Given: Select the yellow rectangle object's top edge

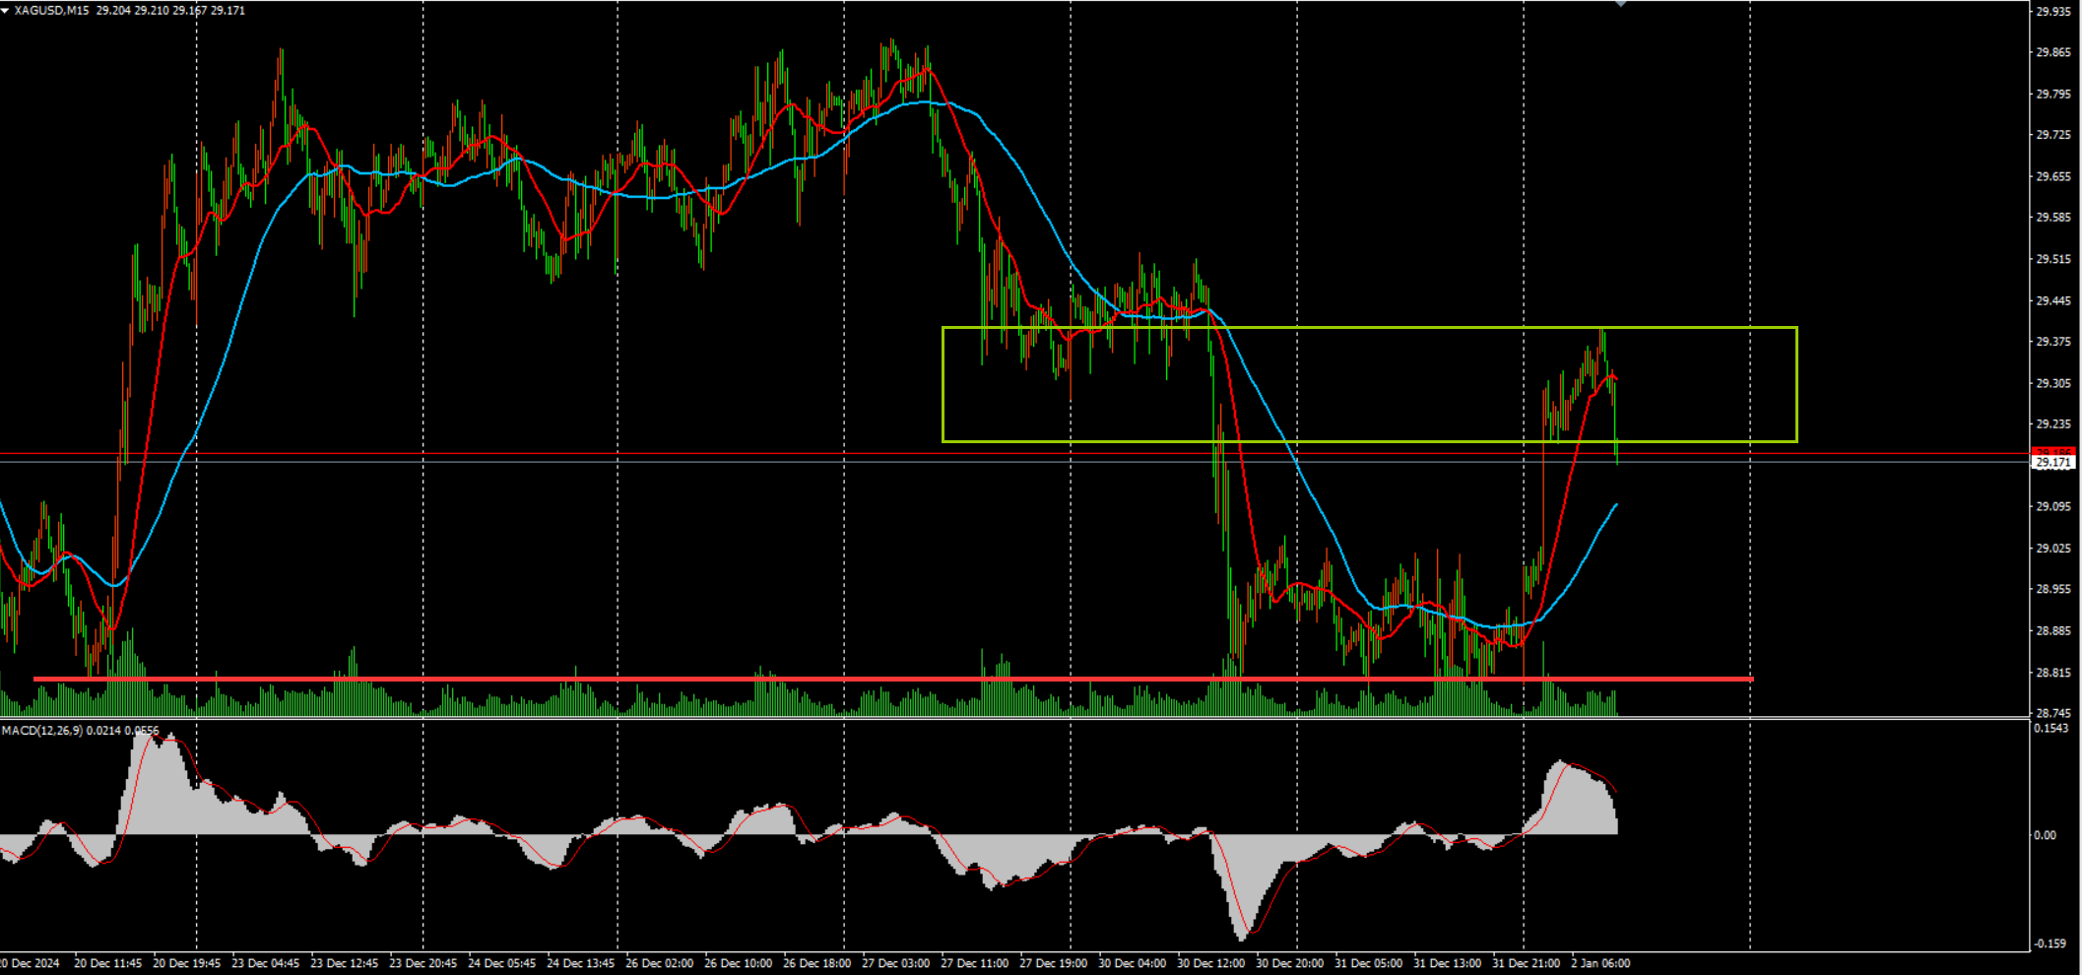Looking at the screenshot, I should click(1370, 327).
